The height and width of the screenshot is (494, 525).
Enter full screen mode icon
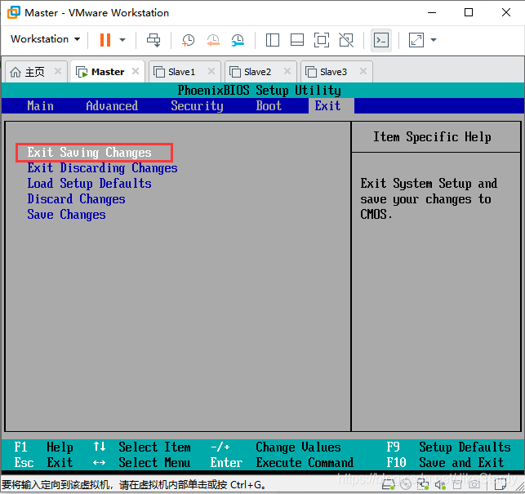tap(322, 40)
